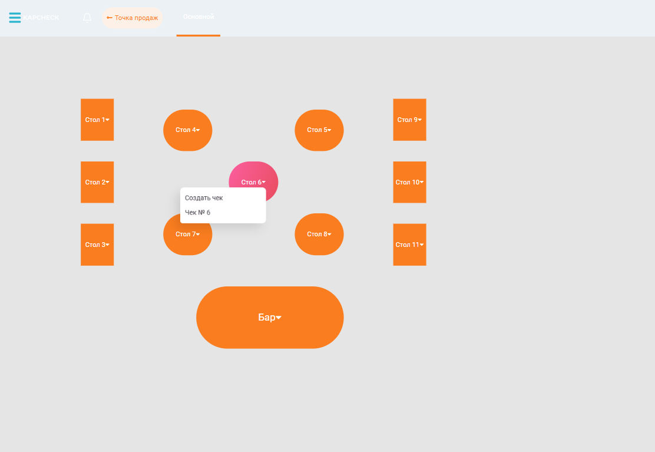Click the notification bell icon

[x=87, y=18]
